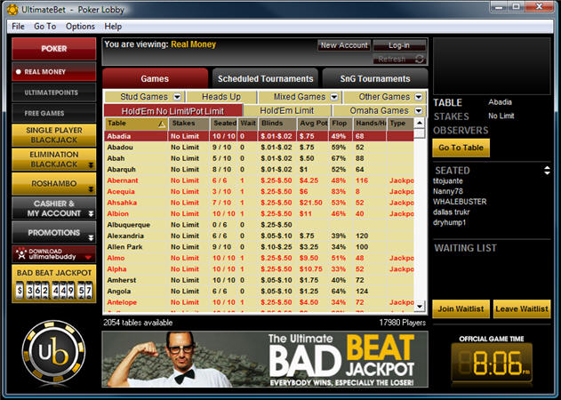Click the Join Waitlist button
The height and width of the screenshot is (400, 561).
point(461,308)
